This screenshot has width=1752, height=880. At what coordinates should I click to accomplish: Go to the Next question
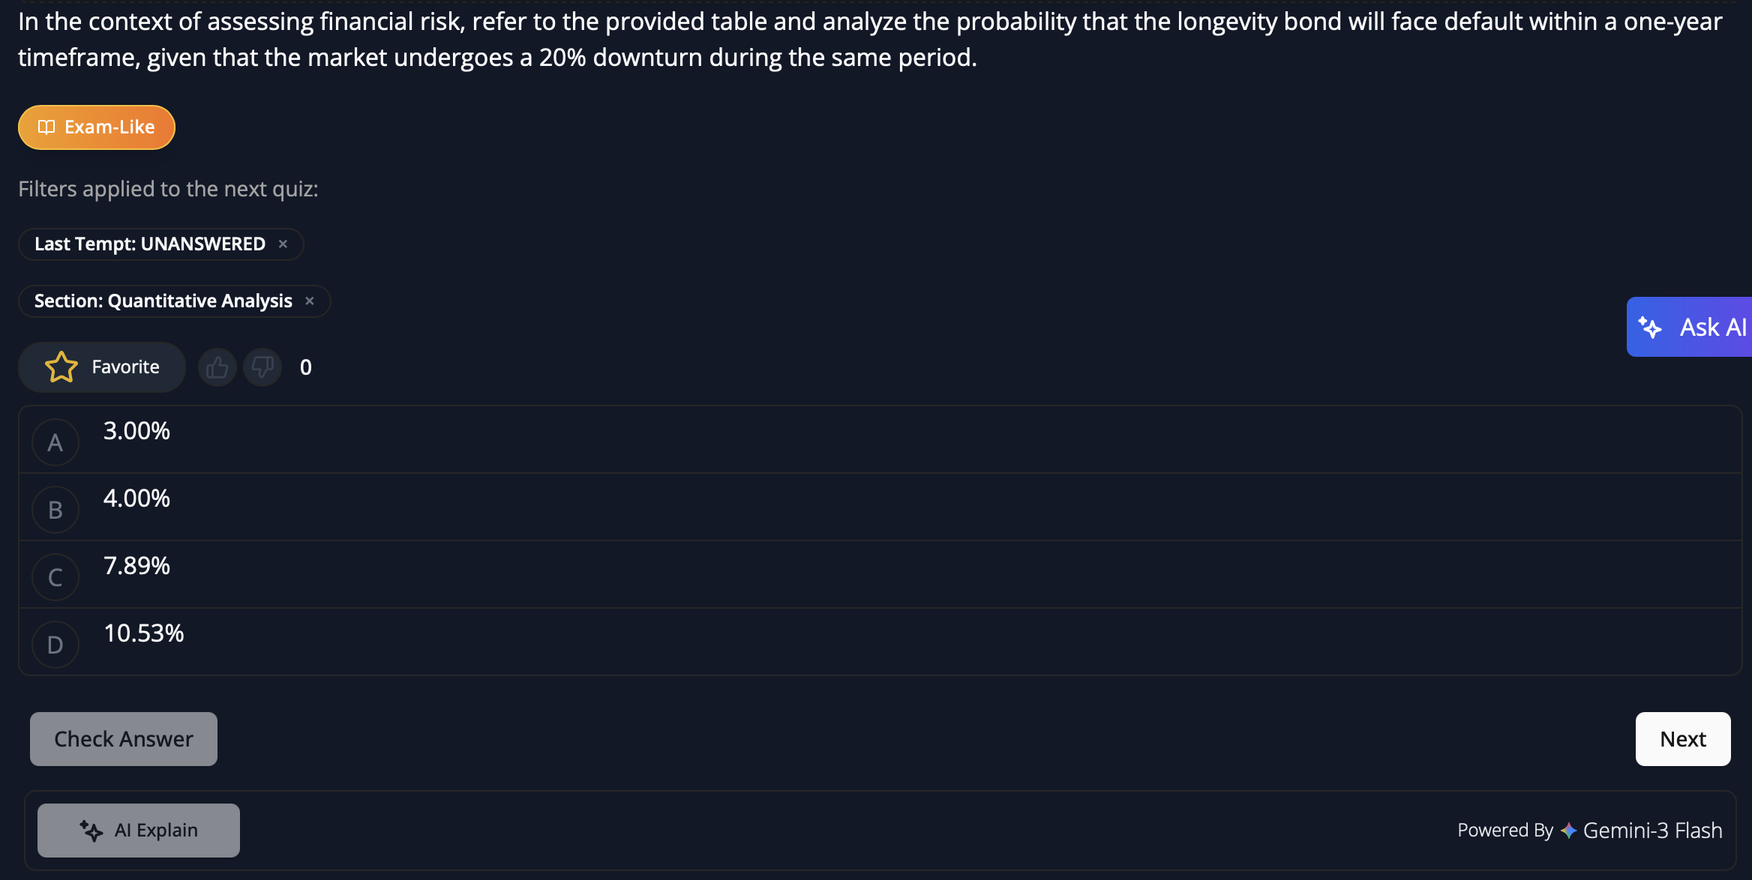[x=1682, y=739]
